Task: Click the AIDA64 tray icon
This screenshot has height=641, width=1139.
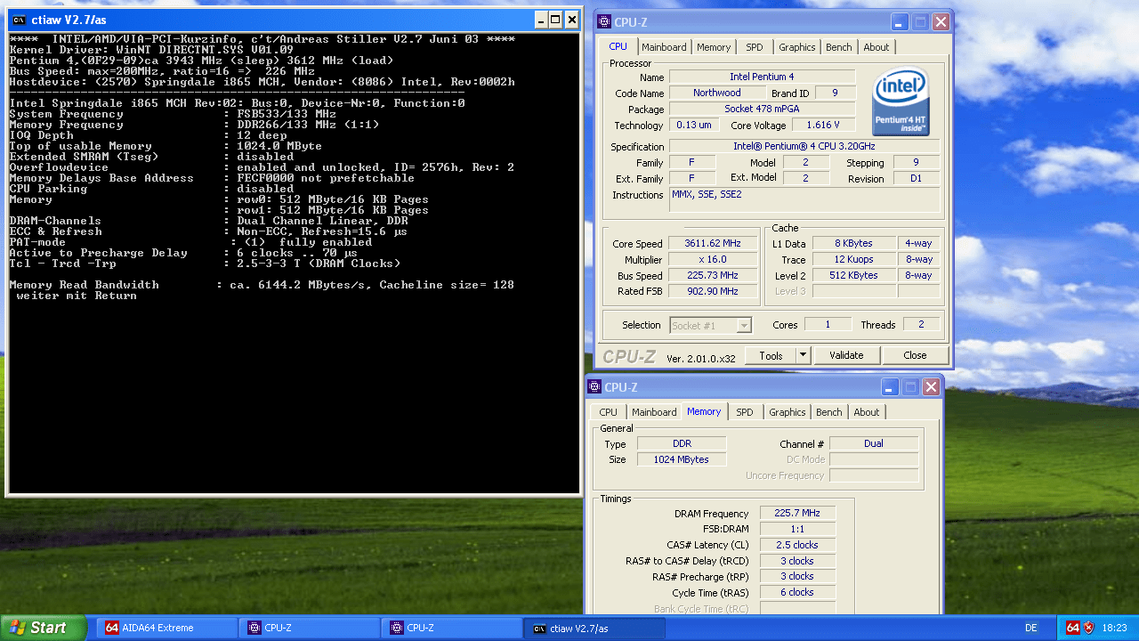Action: 1072,628
